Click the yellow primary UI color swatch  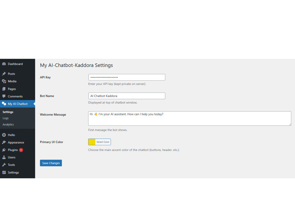[92, 142]
